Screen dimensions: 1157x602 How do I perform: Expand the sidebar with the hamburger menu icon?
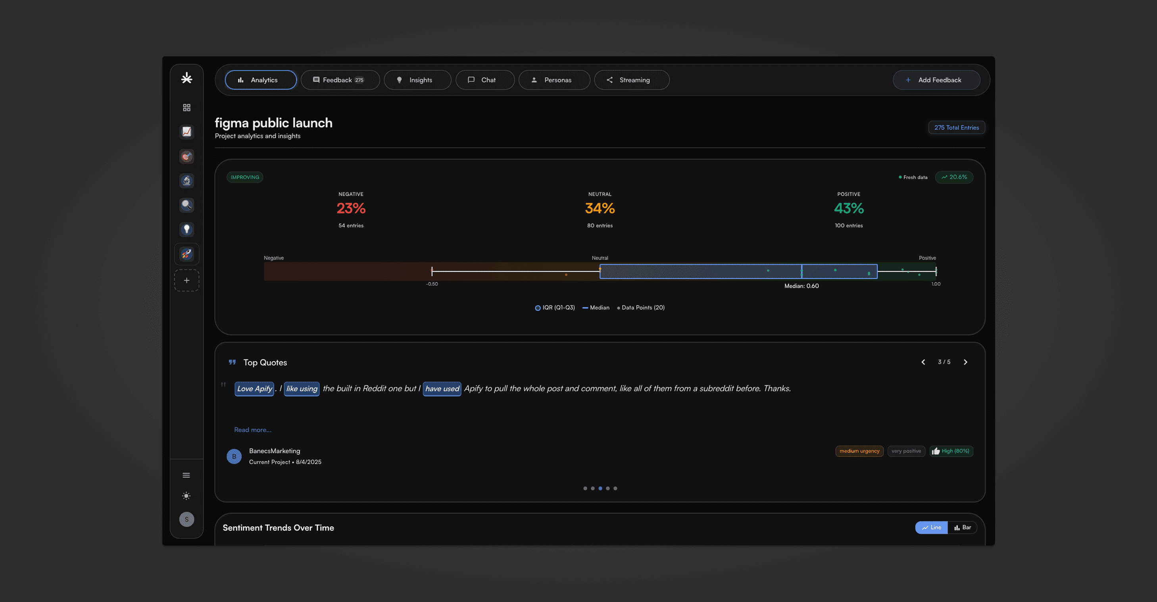(x=186, y=475)
